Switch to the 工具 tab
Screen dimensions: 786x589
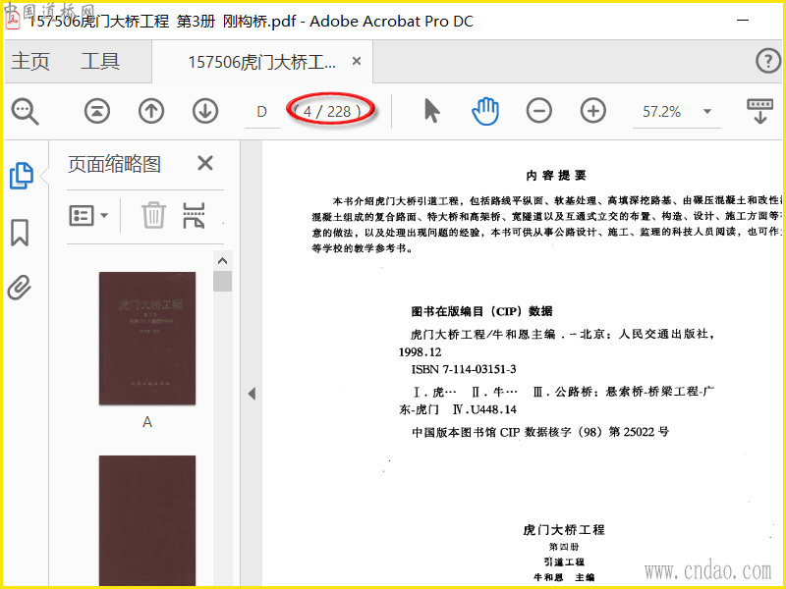click(x=100, y=61)
